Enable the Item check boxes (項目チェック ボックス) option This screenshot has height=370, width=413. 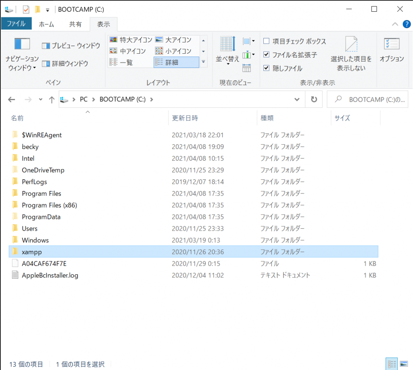click(x=266, y=41)
